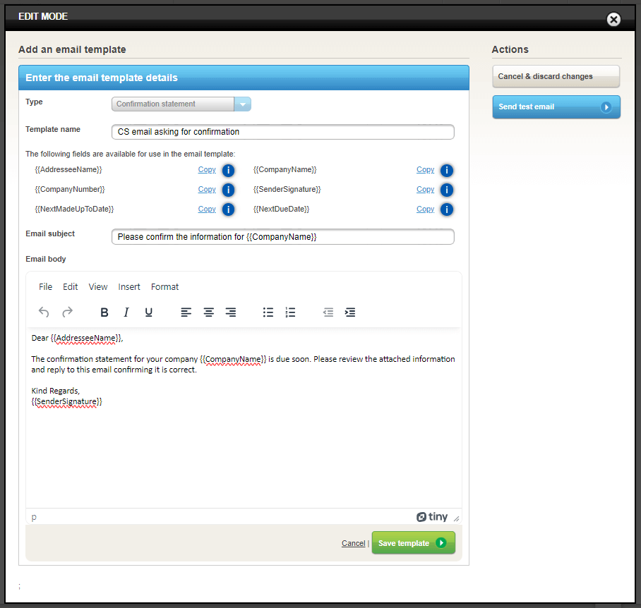
Task: Click Send test email button
Action: (x=556, y=107)
